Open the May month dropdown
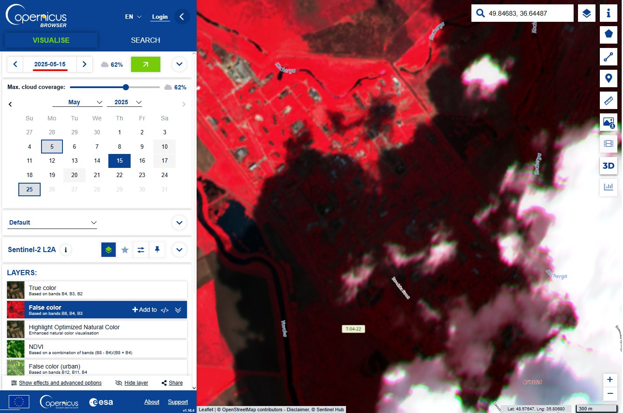The height and width of the screenshot is (413, 623). (77, 102)
